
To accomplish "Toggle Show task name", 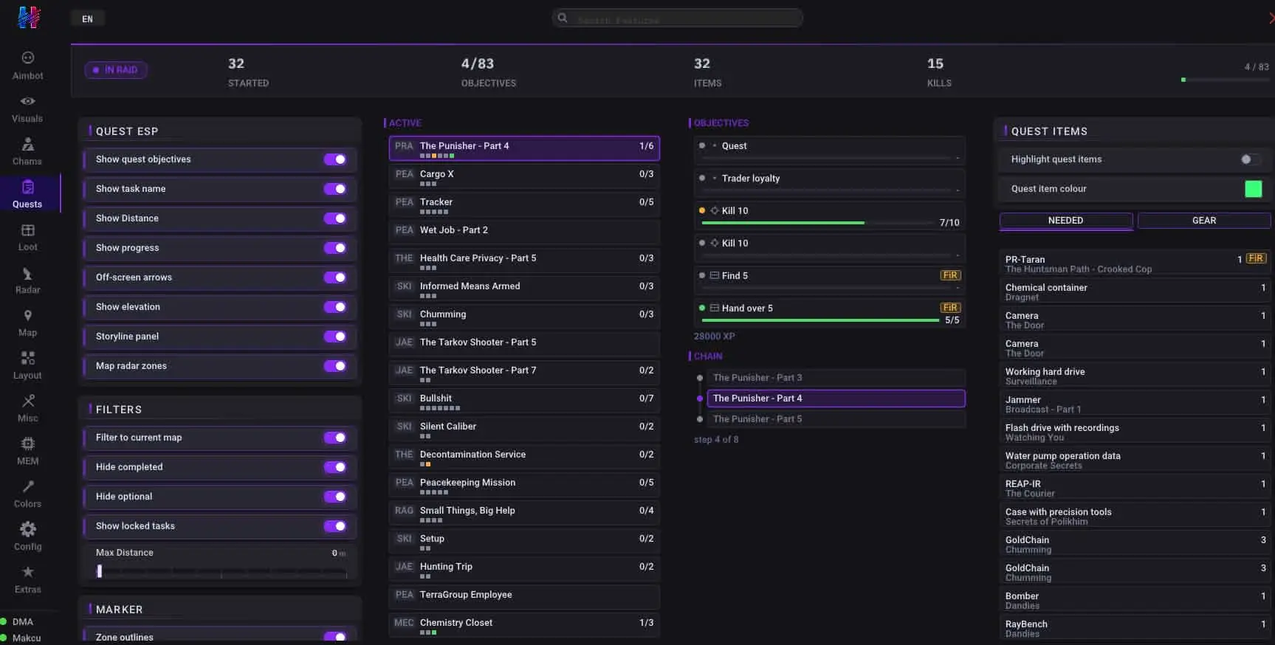I will pyautogui.click(x=334, y=189).
